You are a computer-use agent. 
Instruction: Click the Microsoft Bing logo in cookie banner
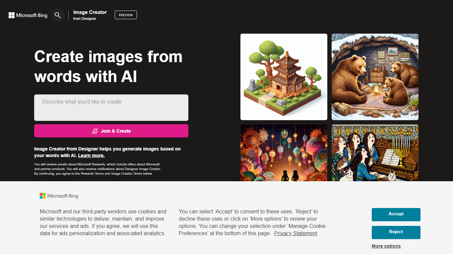(x=59, y=196)
